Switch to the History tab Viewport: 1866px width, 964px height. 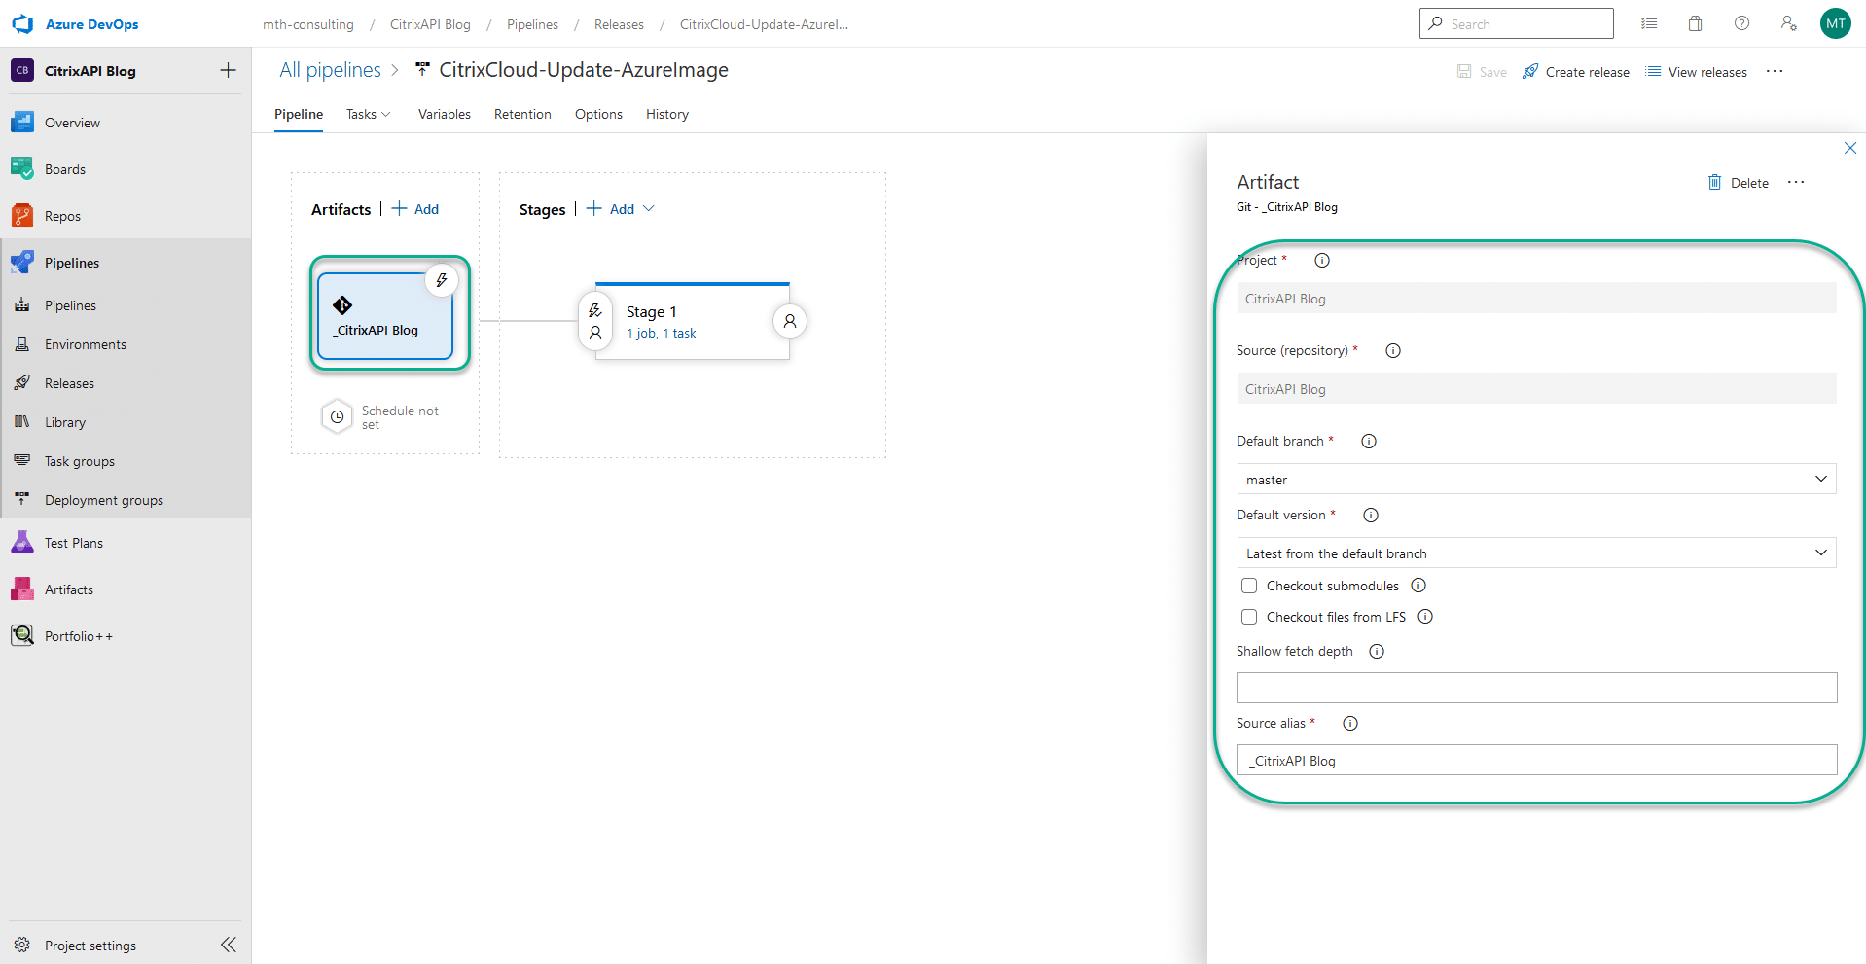click(x=667, y=114)
